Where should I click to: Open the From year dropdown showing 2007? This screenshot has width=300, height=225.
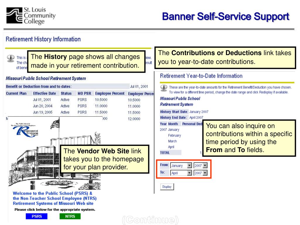coord(200,166)
